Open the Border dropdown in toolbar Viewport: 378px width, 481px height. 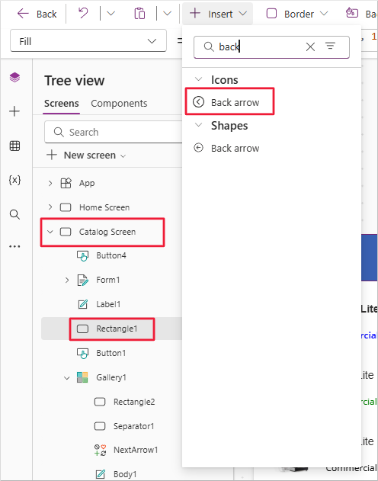coord(296,14)
